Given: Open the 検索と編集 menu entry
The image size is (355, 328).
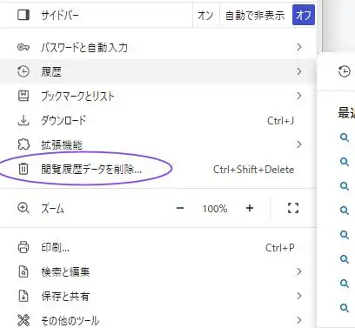Looking at the screenshot, I should (x=157, y=271).
